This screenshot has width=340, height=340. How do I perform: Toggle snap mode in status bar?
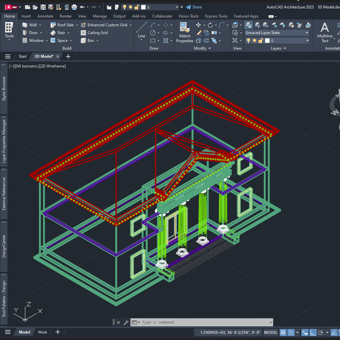[291, 333]
